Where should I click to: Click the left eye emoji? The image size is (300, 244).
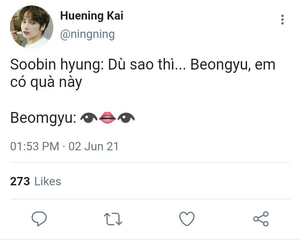tap(88, 119)
